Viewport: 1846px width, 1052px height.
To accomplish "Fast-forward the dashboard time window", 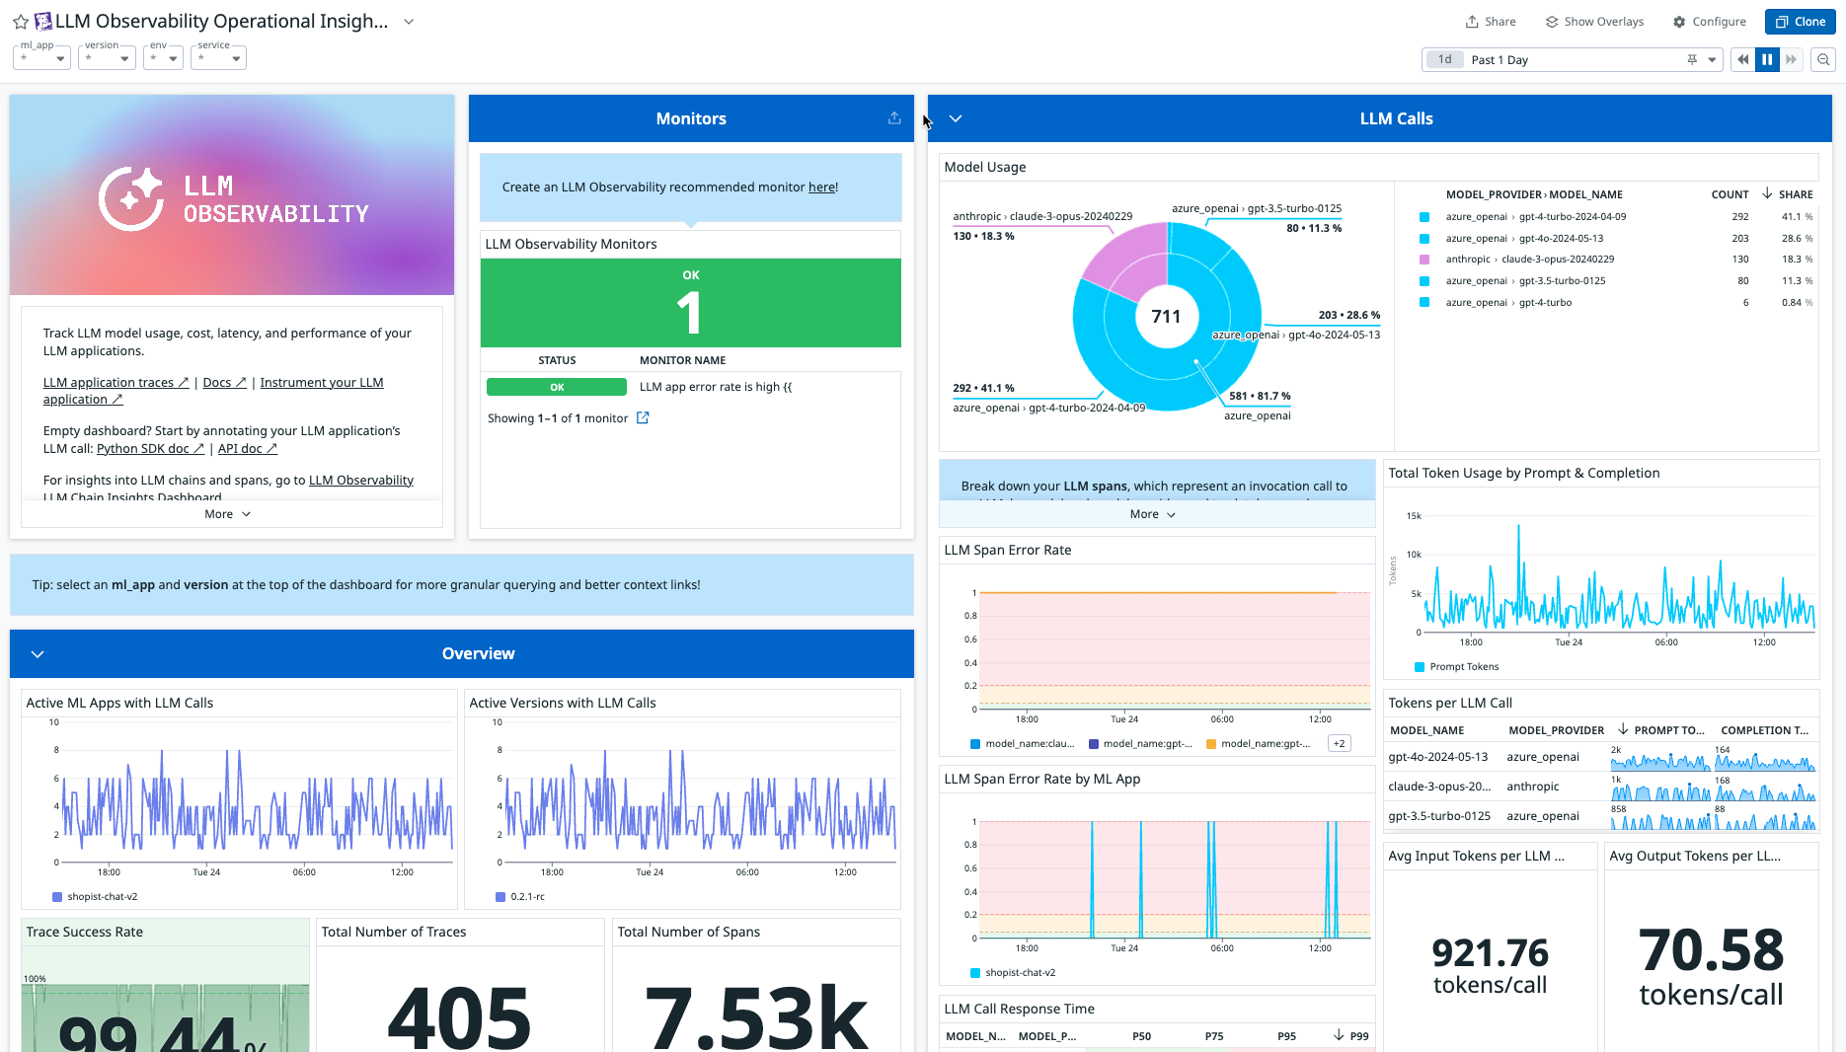I will 1792,59.
